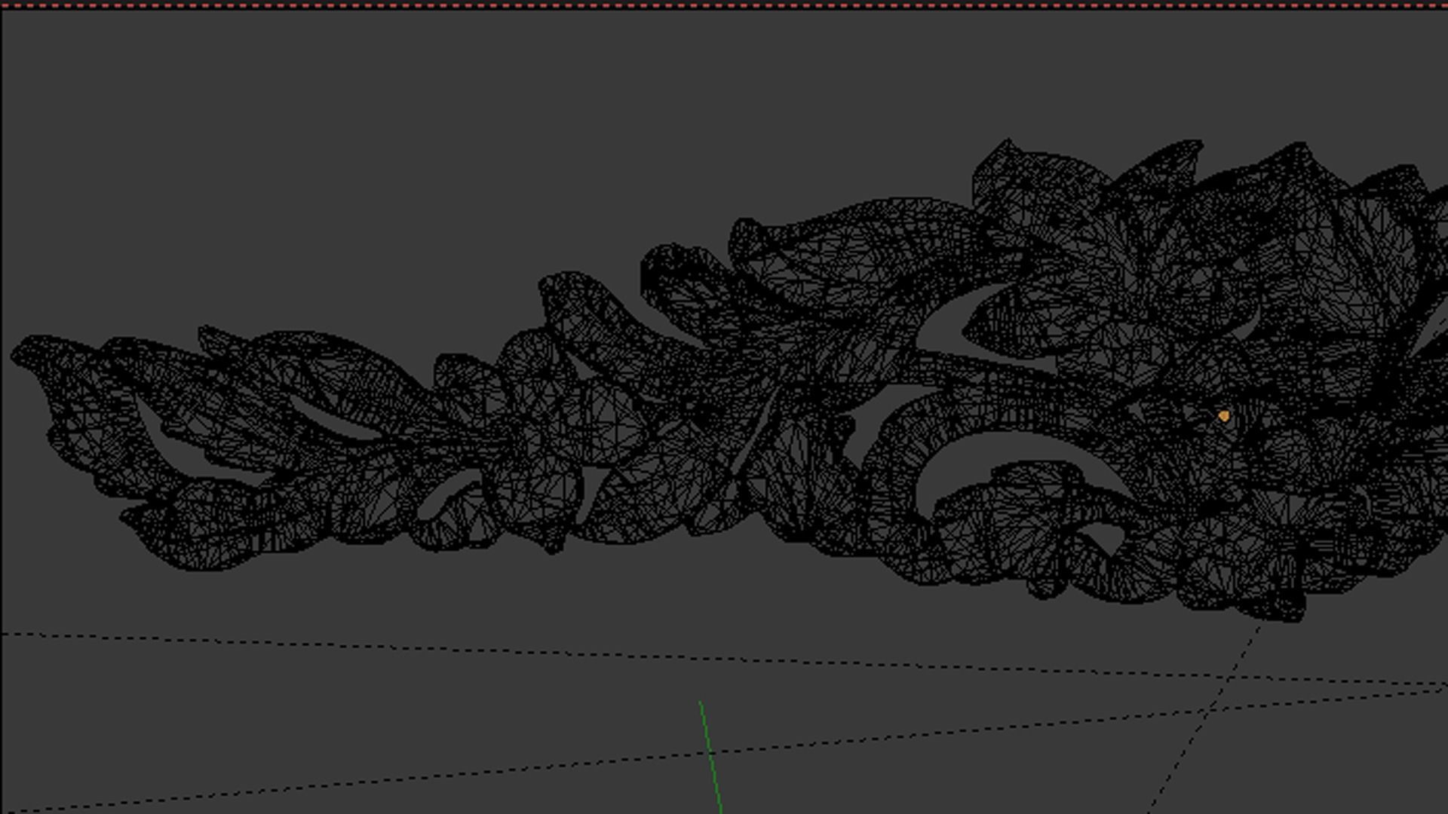Click empty viewport background above the mesh
Screen dimensions: 1448x814
[452, 151]
